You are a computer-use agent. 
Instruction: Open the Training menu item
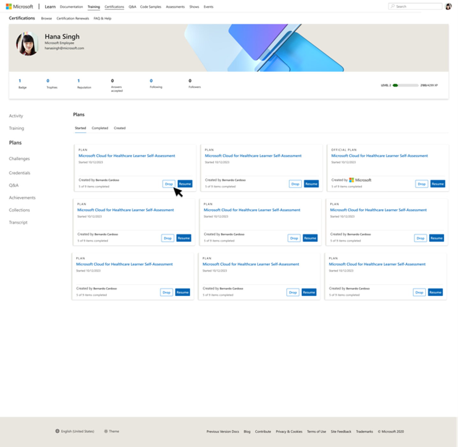pos(94,6)
